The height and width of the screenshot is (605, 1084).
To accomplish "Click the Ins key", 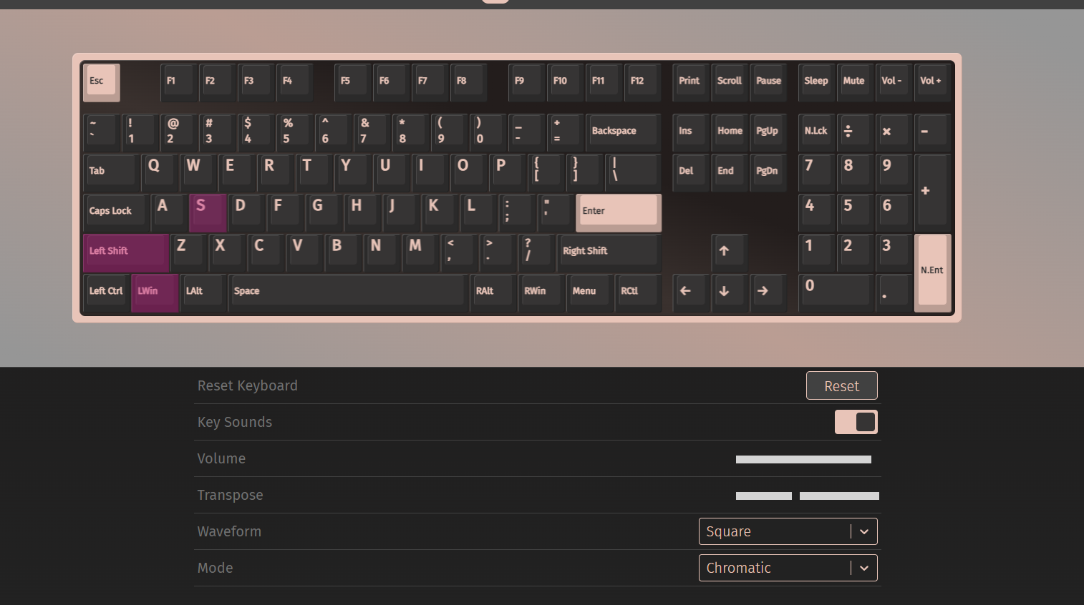I will [691, 132].
